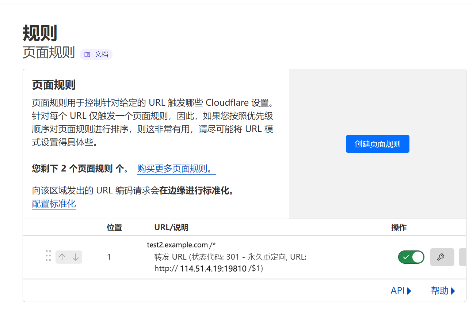This screenshot has width=473, height=313.
Task: Disable the 301 redirect page rule toggle
Action: click(411, 257)
